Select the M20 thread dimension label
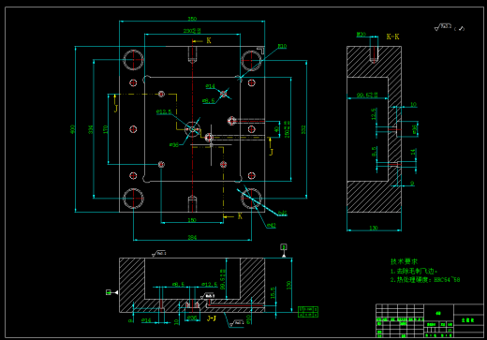This screenshot has width=487, height=340. point(362,35)
